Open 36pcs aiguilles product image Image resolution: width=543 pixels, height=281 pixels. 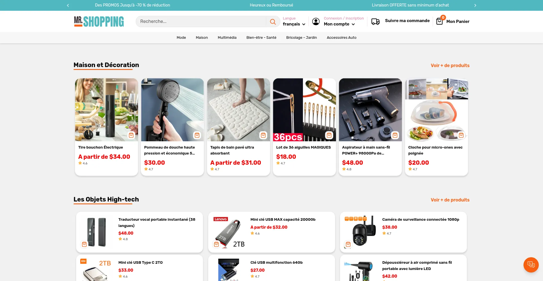click(x=304, y=110)
